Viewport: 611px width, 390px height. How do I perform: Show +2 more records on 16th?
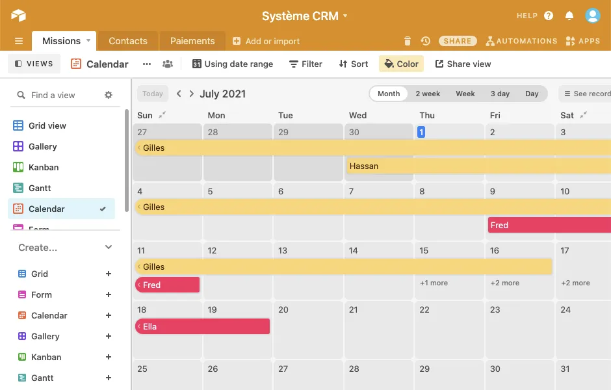(x=504, y=283)
